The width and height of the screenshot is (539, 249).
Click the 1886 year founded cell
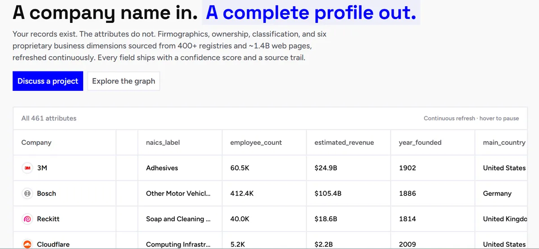433,194
